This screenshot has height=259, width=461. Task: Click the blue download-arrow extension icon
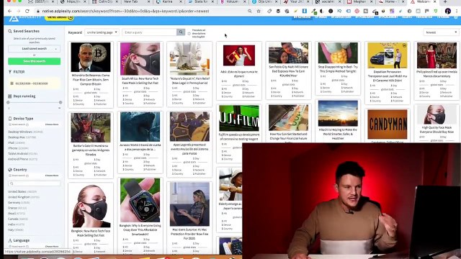(304, 12)
